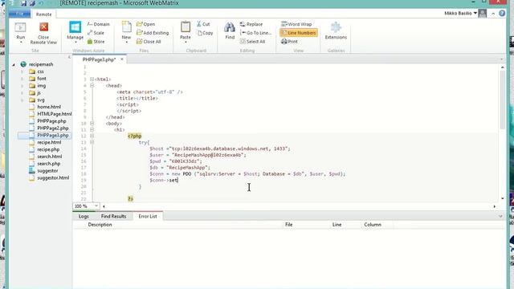Expand the svg folder
Screen dimensions: 514x289
[22, 100]
